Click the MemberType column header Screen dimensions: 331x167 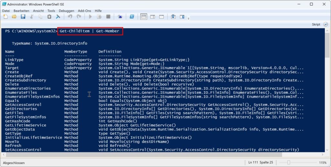pyautogui.click(x=76, y=52)
